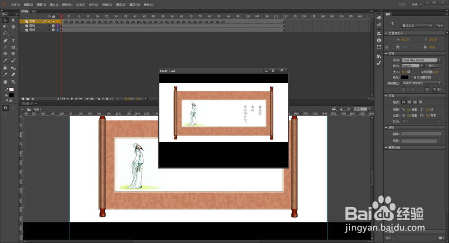Screen dimensions: 449x243
Task: Click stroke color swatch in toolbox
Action: coord(12,90)
